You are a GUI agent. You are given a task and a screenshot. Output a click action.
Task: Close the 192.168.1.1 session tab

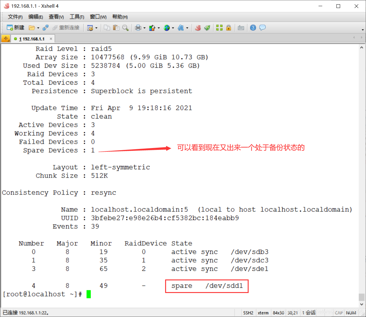tap(51, 39)
